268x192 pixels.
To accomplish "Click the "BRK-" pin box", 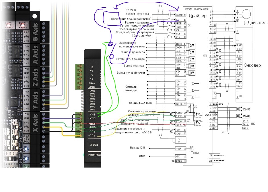I will [x=181, y=68].
